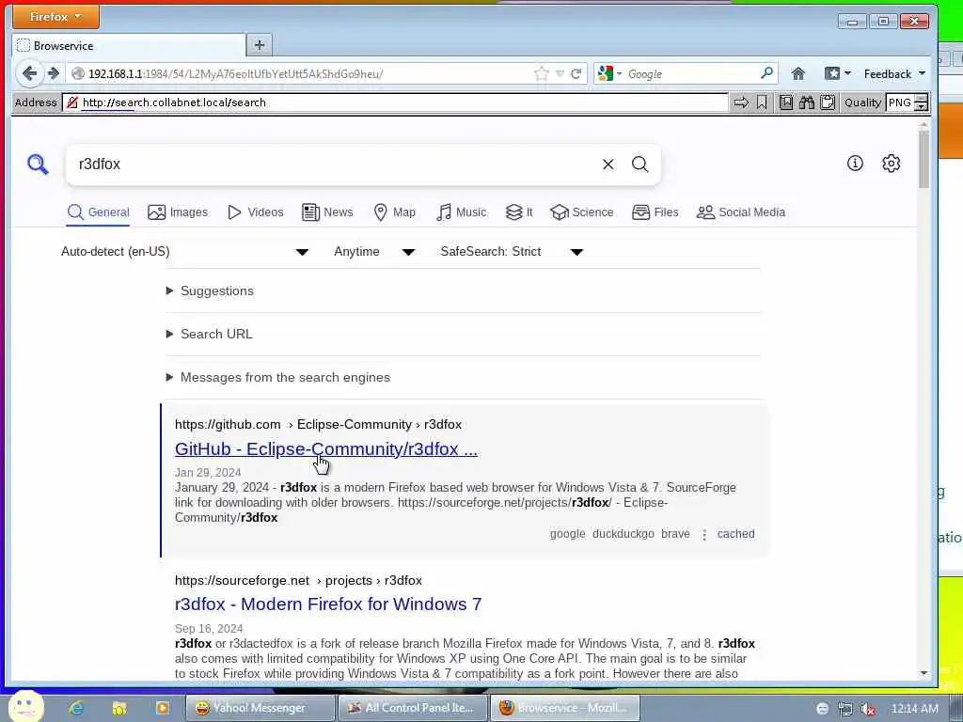Switch to the Science category
The image size is (963, 722).
coord(581,212)
